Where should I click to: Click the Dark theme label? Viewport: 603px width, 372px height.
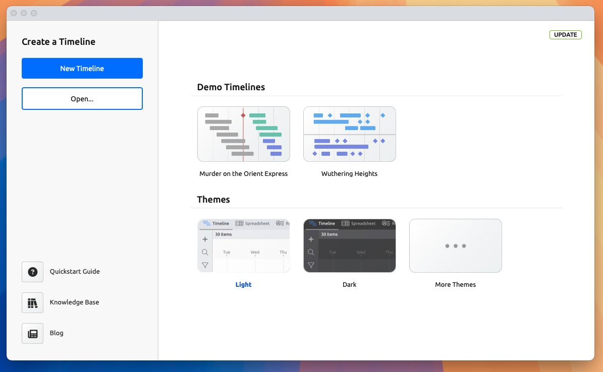point(350,284)
